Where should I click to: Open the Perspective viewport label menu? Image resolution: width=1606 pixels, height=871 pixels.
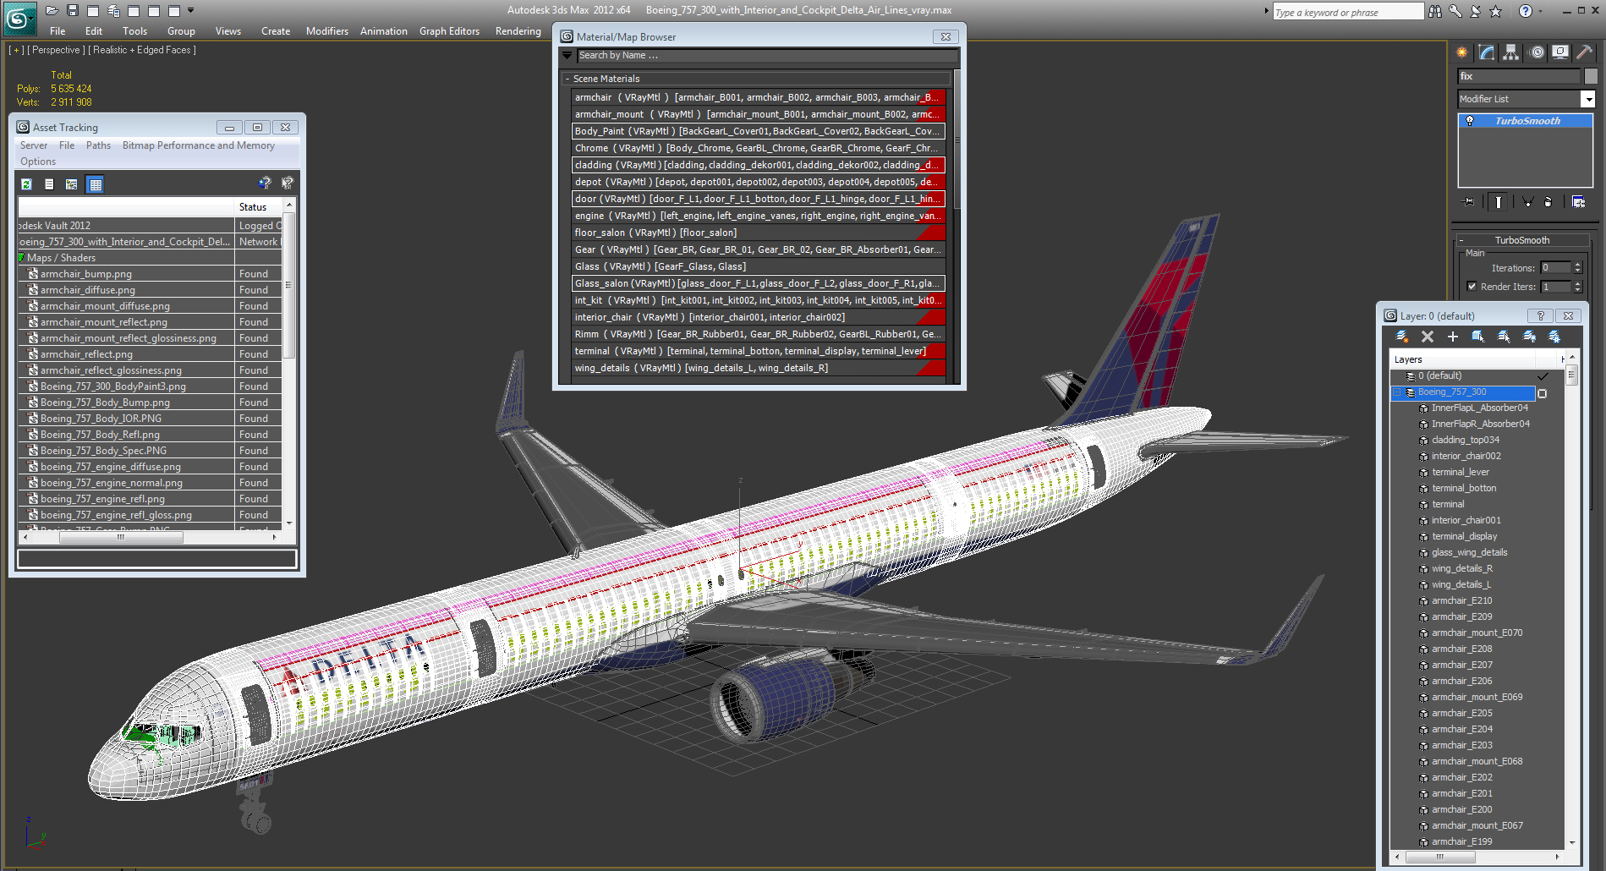click(56, 50)
